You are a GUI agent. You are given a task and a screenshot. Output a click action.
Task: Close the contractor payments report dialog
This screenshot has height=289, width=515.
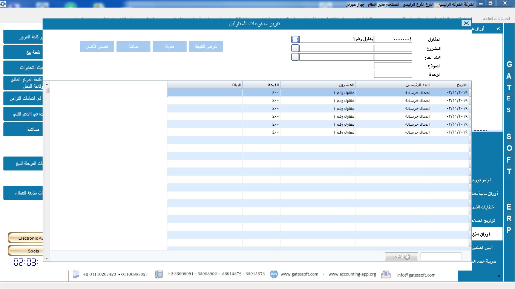[x=466, y=23]
